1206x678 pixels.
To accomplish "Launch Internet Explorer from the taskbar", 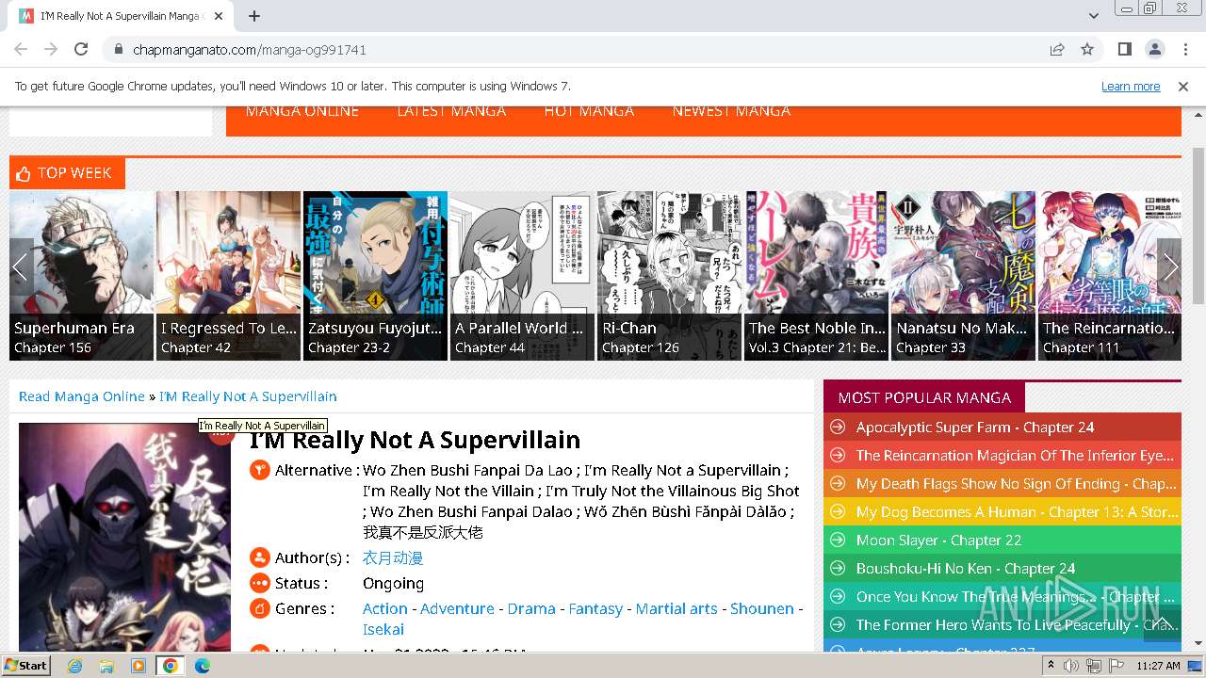I will coord(74,666).
